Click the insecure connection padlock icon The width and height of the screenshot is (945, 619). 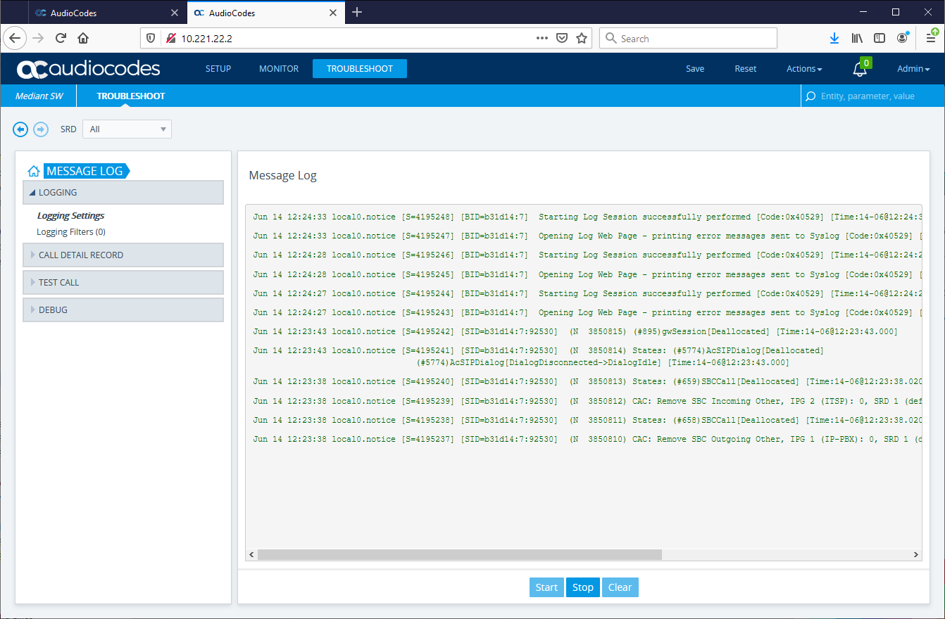coord(170,39)
